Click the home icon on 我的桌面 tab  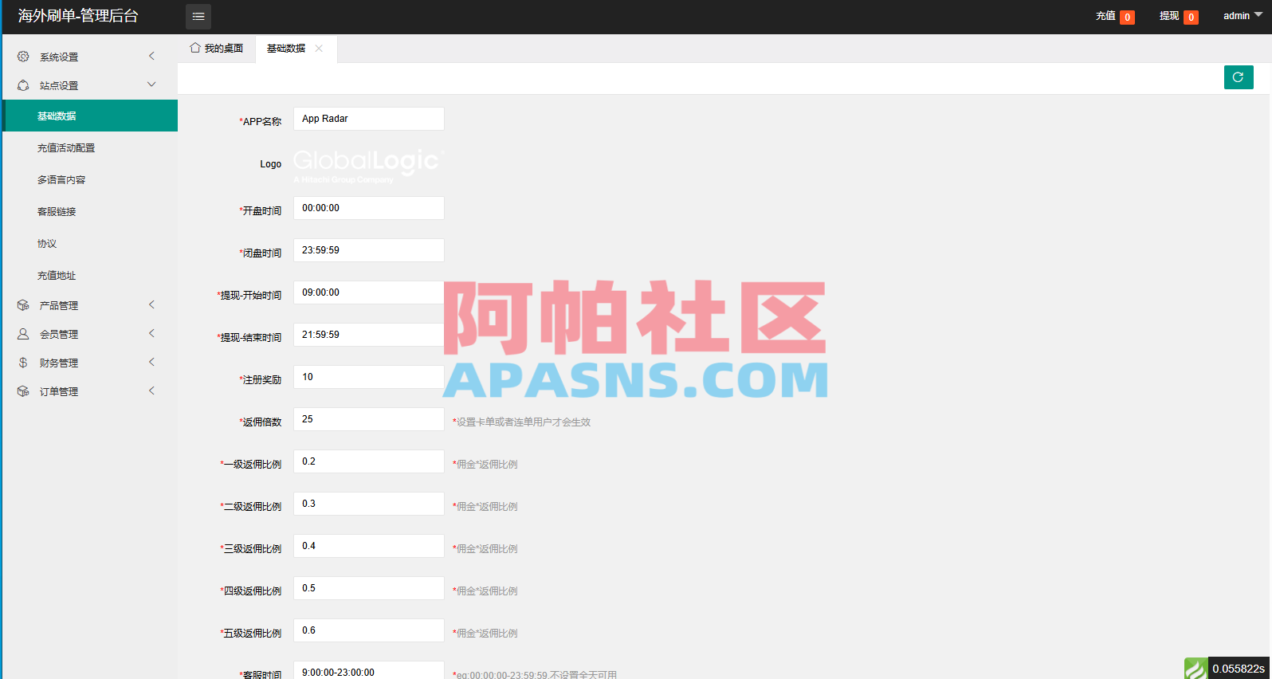[195, 48]
